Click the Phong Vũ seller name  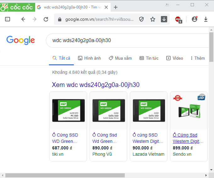point(102,154)
